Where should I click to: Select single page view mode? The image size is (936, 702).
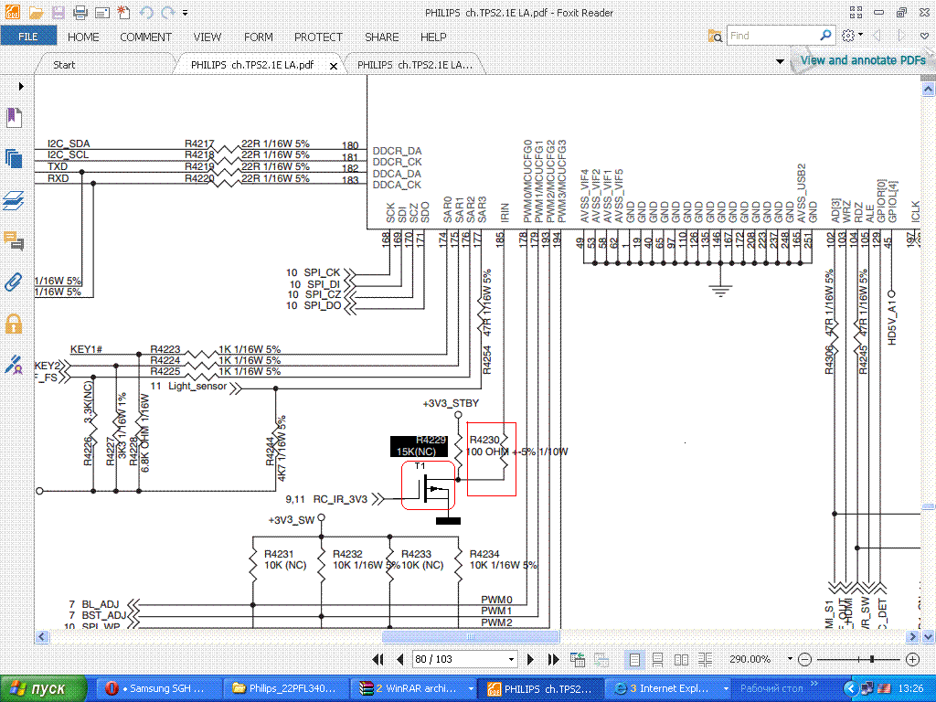tap(634, 660)
